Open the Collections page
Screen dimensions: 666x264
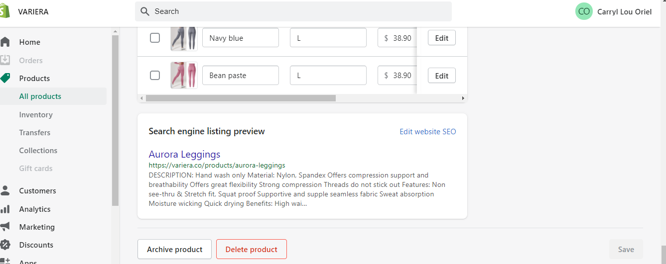[38, 150]
